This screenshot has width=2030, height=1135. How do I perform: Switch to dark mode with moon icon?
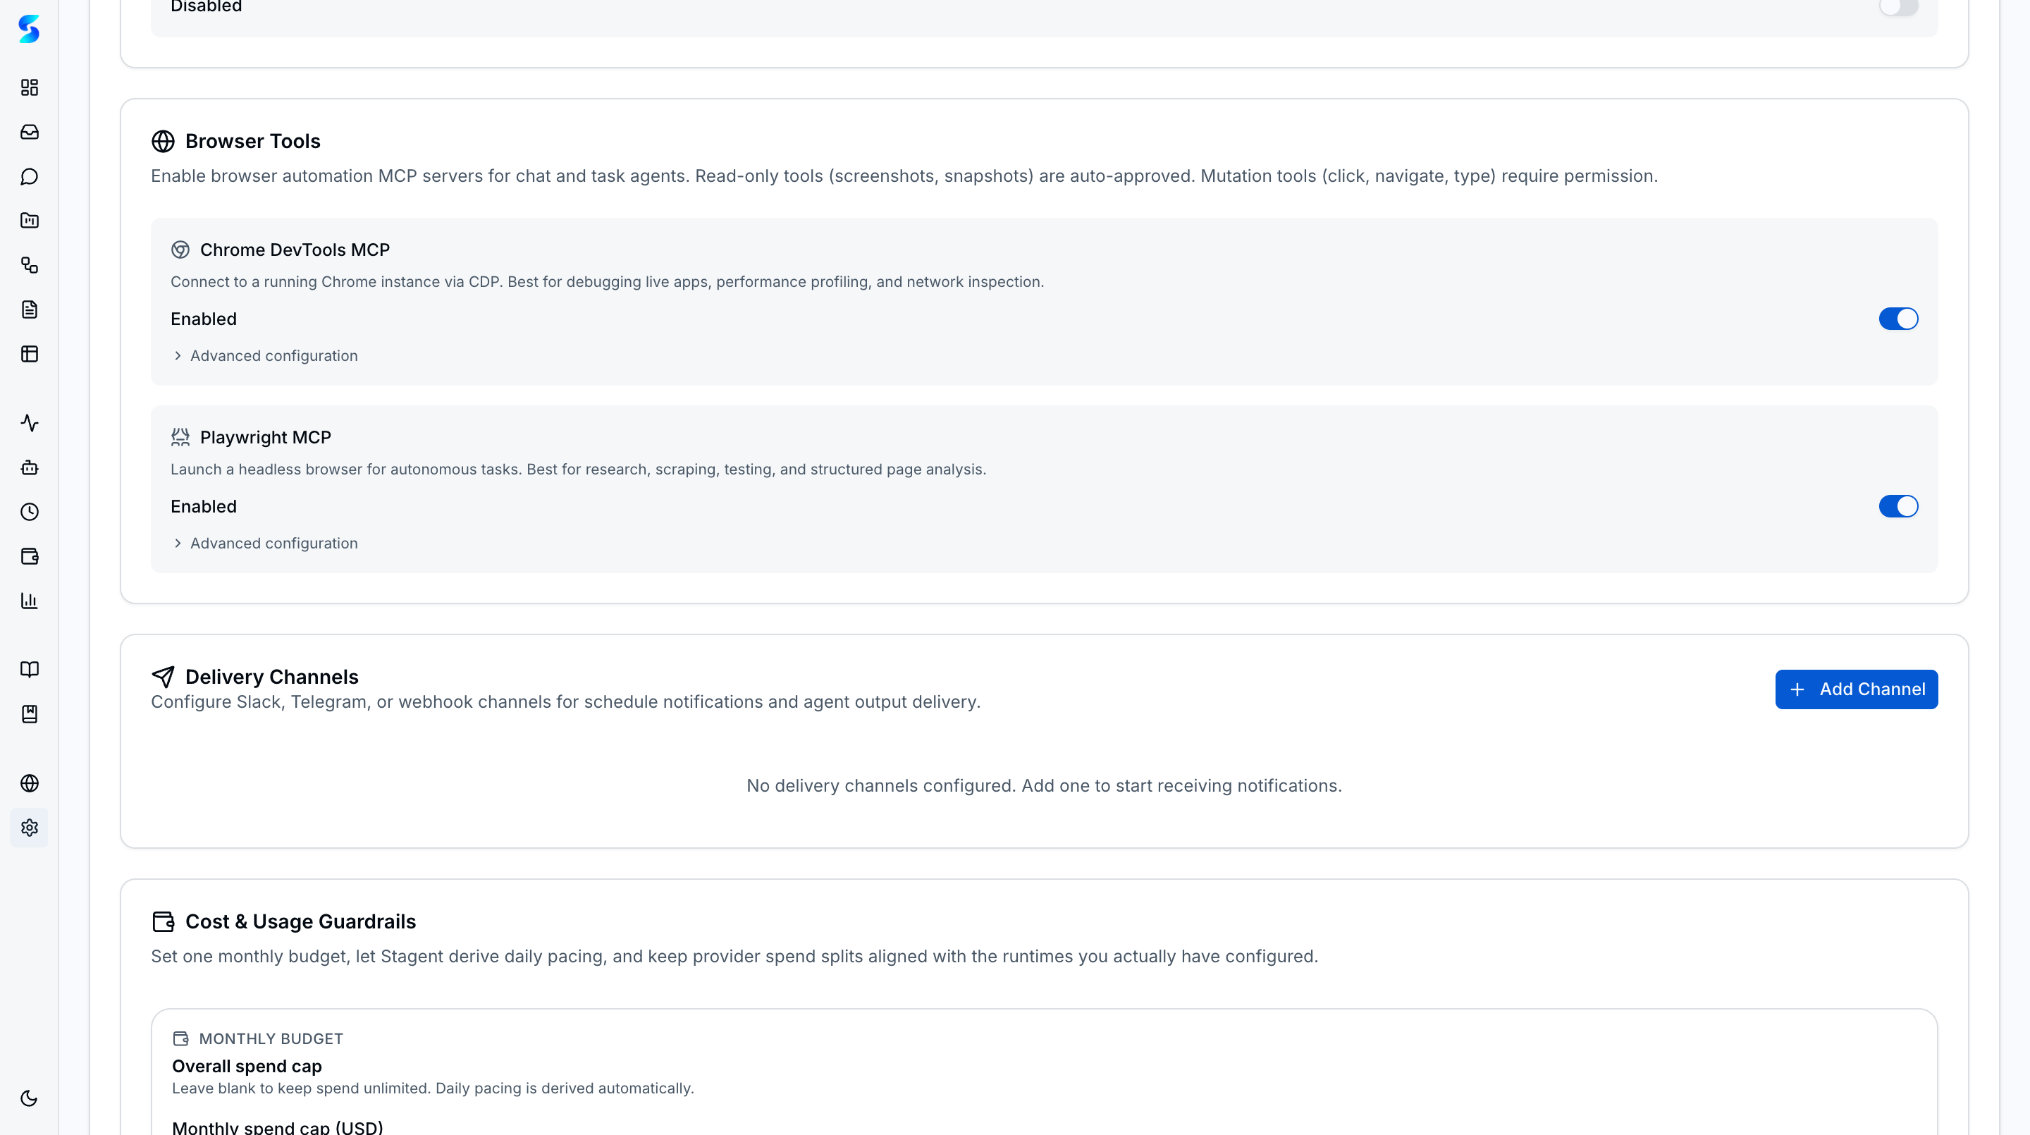click(x=29, y=1097)
